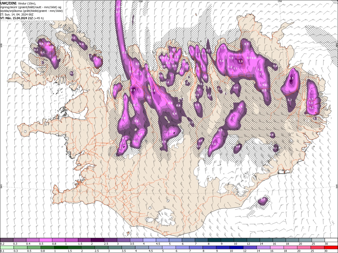Screen dimensions: 338x253
Task: Click the 20W longitude label at top
Action: [x=140, y=1]
